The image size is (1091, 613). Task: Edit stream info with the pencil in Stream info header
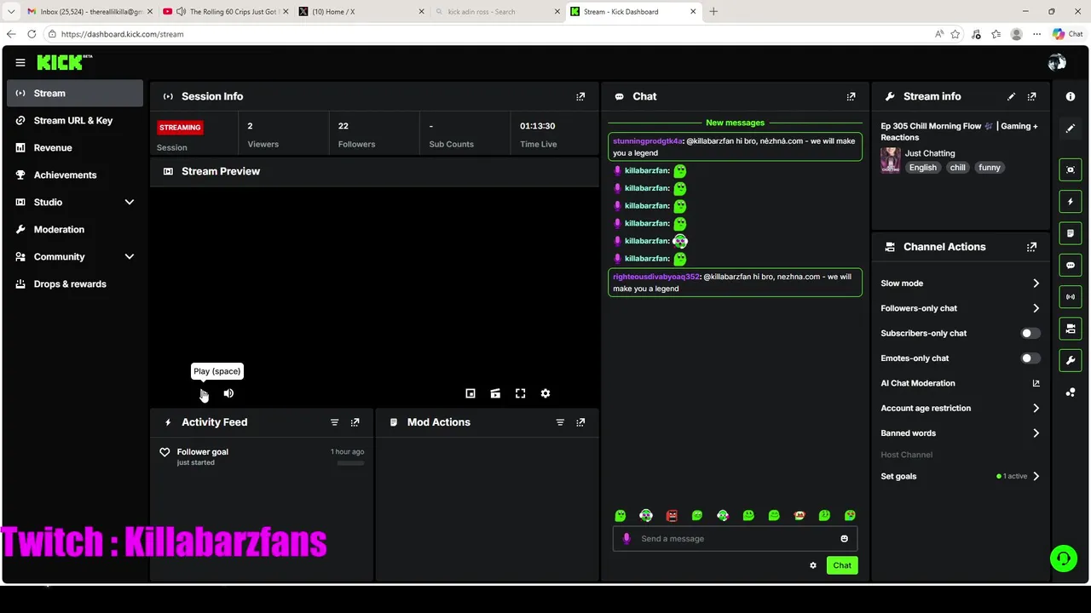[x=1011, y=96]
